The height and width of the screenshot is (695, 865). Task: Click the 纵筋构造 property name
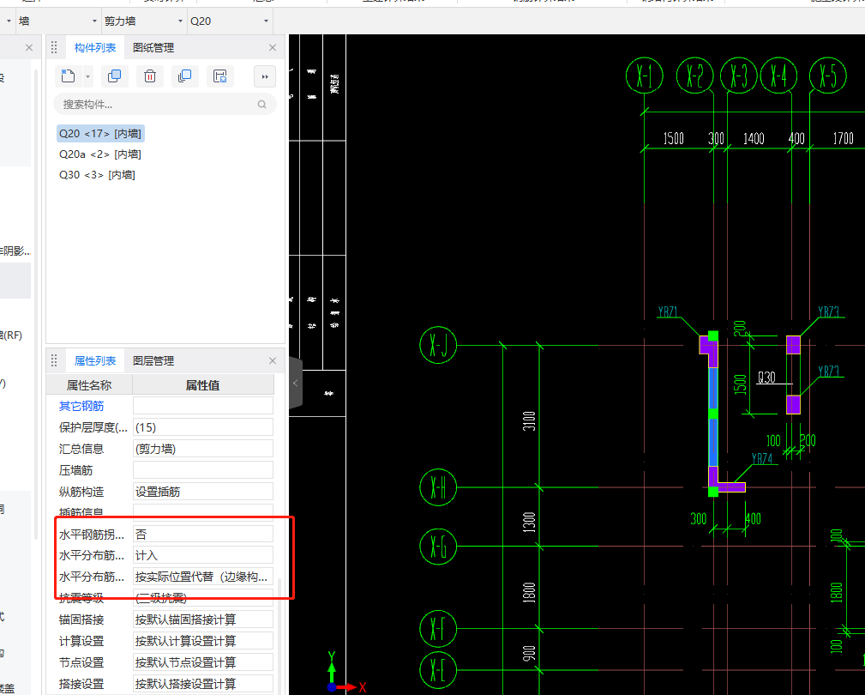point(81,492)
